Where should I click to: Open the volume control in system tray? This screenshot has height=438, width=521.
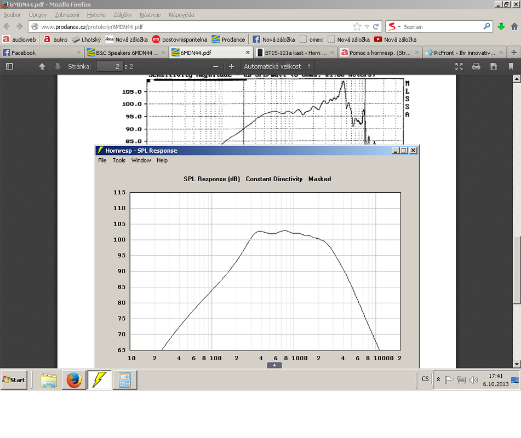pyautogui.click(x=474, y=380)
